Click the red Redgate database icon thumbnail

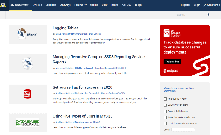tap(27, 94)
